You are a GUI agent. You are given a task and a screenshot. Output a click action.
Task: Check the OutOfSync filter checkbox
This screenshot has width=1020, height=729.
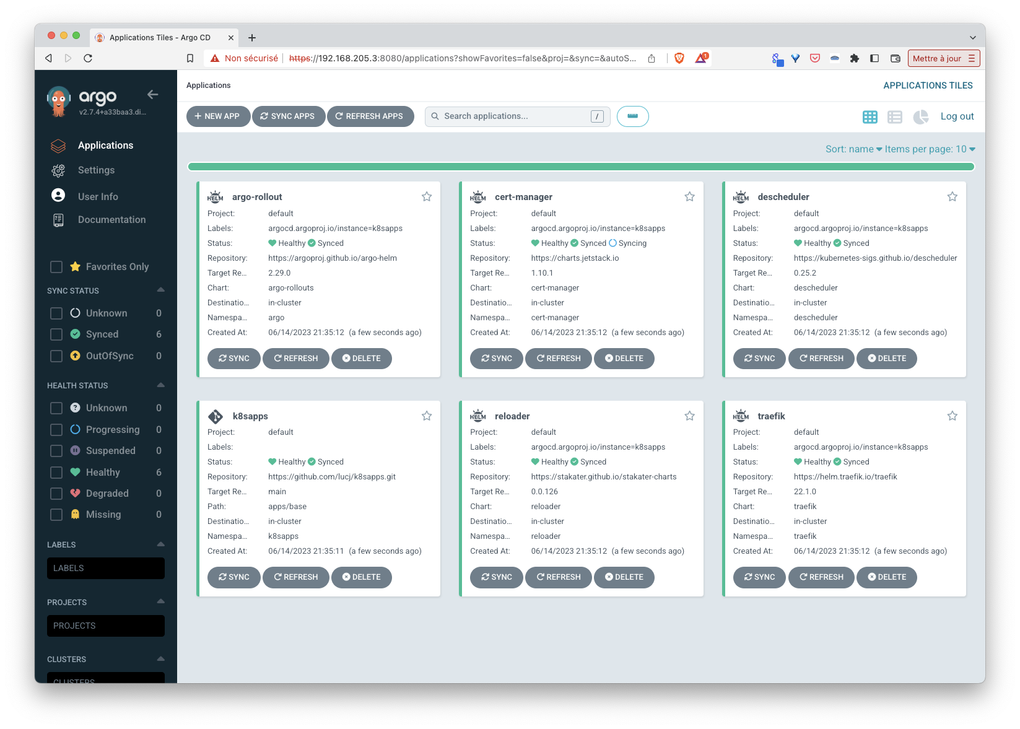point(56,356)
